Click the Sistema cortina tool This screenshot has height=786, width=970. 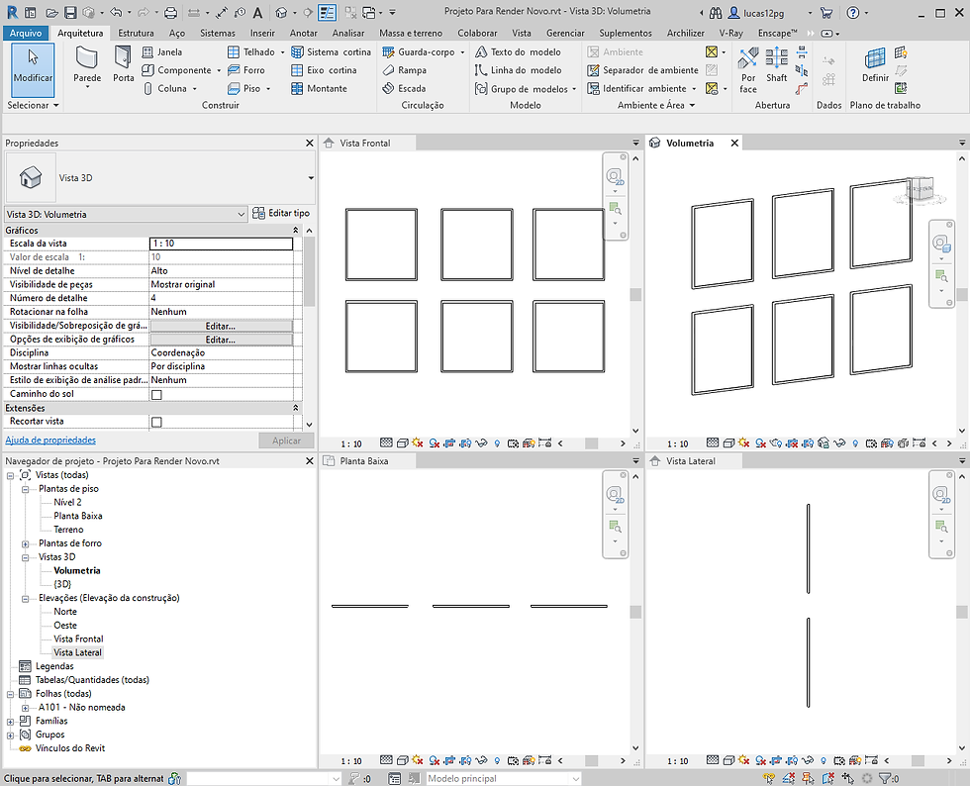331,52
